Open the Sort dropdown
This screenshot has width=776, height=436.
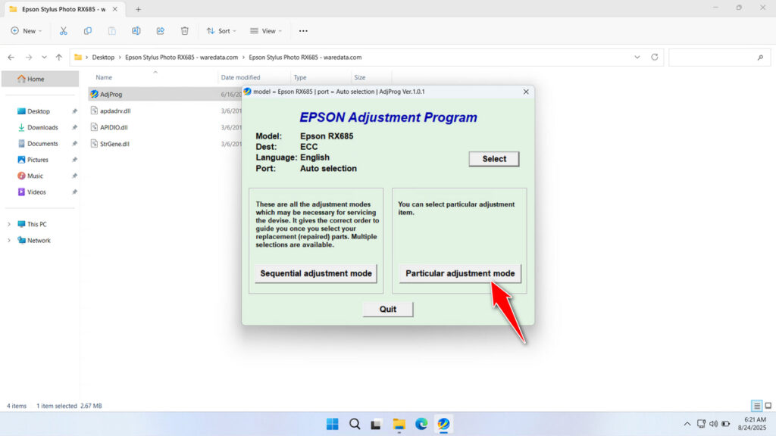pos(221,30)
